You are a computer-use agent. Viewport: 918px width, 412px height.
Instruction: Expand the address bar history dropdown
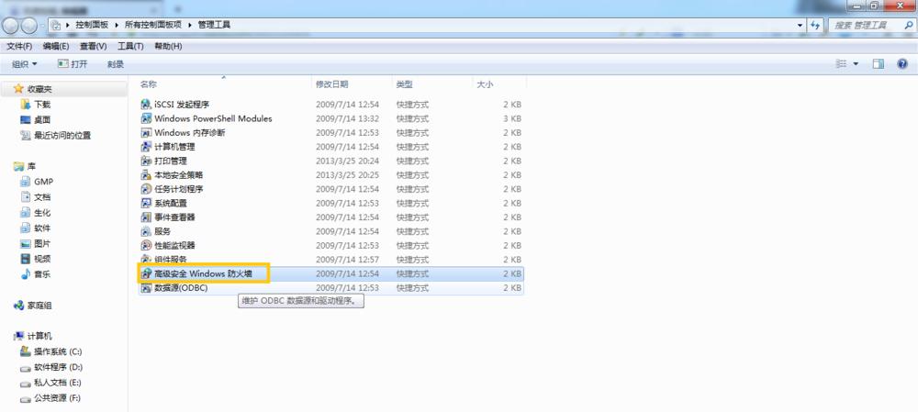[x=800, y=25]
